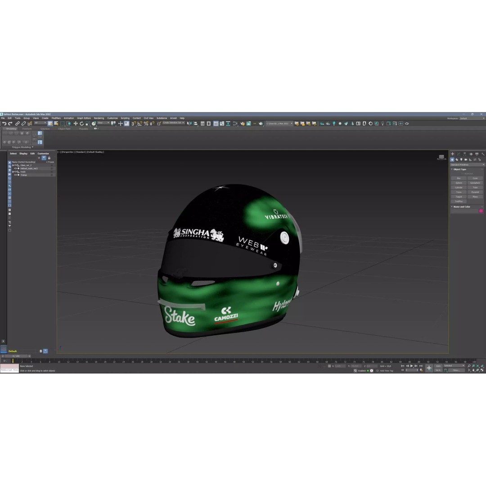Switch to the Object Paint ribbon tab
The width and height of the screenshot is (486, 486).
coord(64,129)
